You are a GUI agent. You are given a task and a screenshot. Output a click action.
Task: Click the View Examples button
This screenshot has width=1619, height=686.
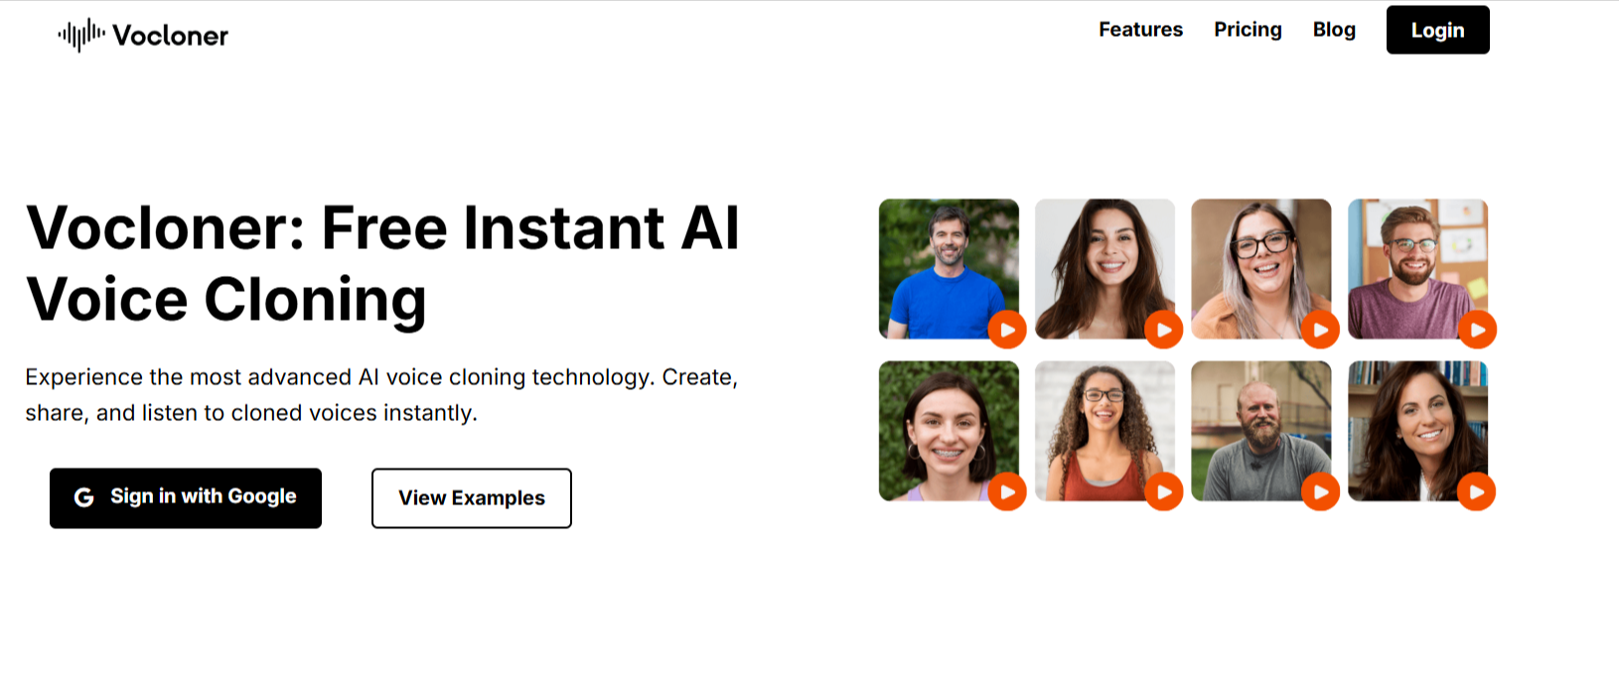(472, 498)
